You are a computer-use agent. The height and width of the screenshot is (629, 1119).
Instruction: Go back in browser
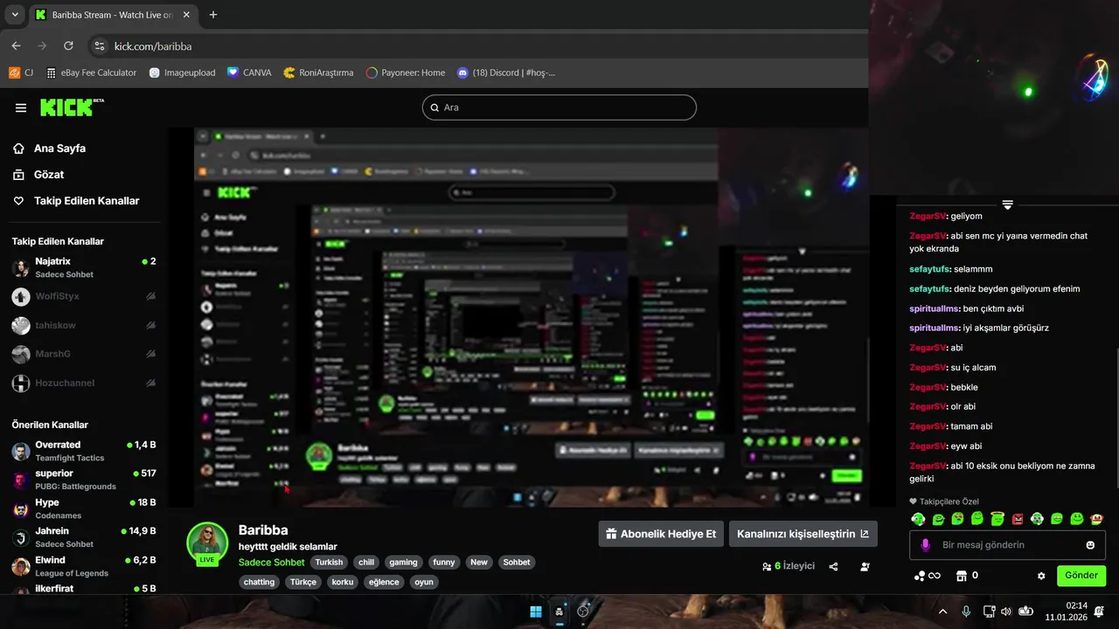coord(17,45)
